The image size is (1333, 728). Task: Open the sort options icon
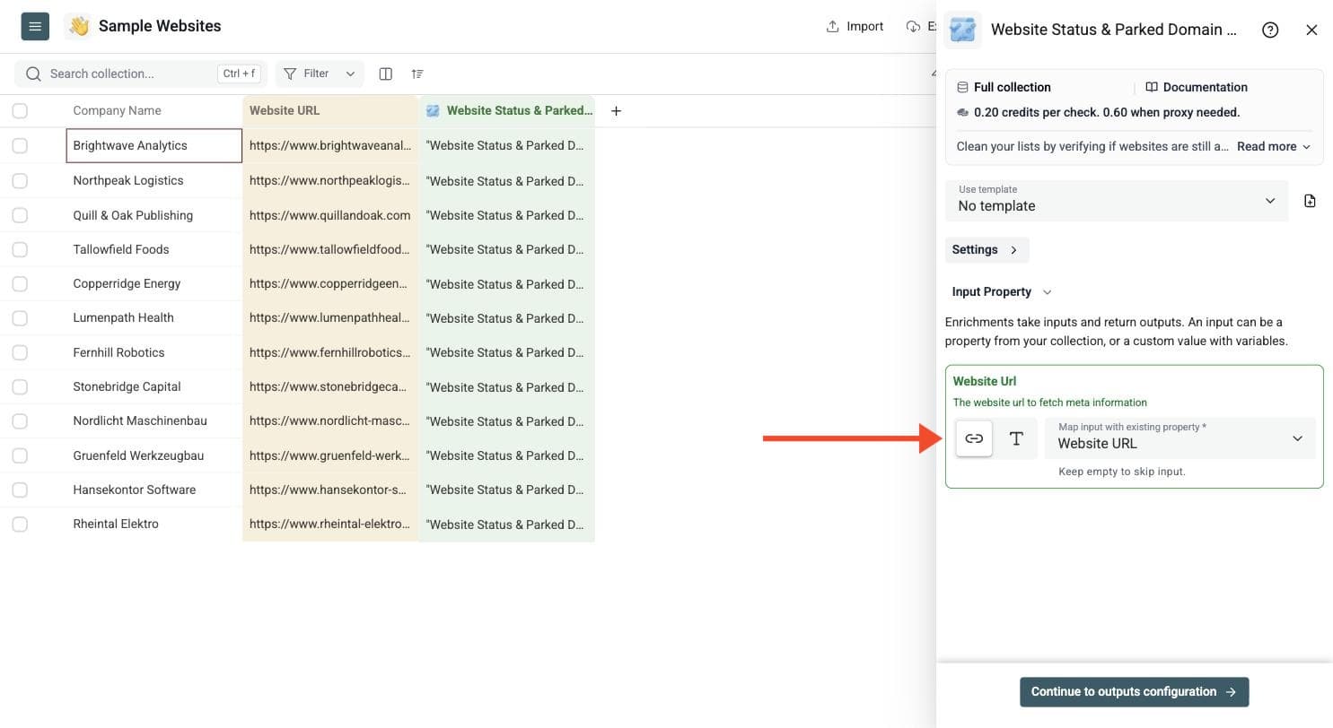(417, 74)
